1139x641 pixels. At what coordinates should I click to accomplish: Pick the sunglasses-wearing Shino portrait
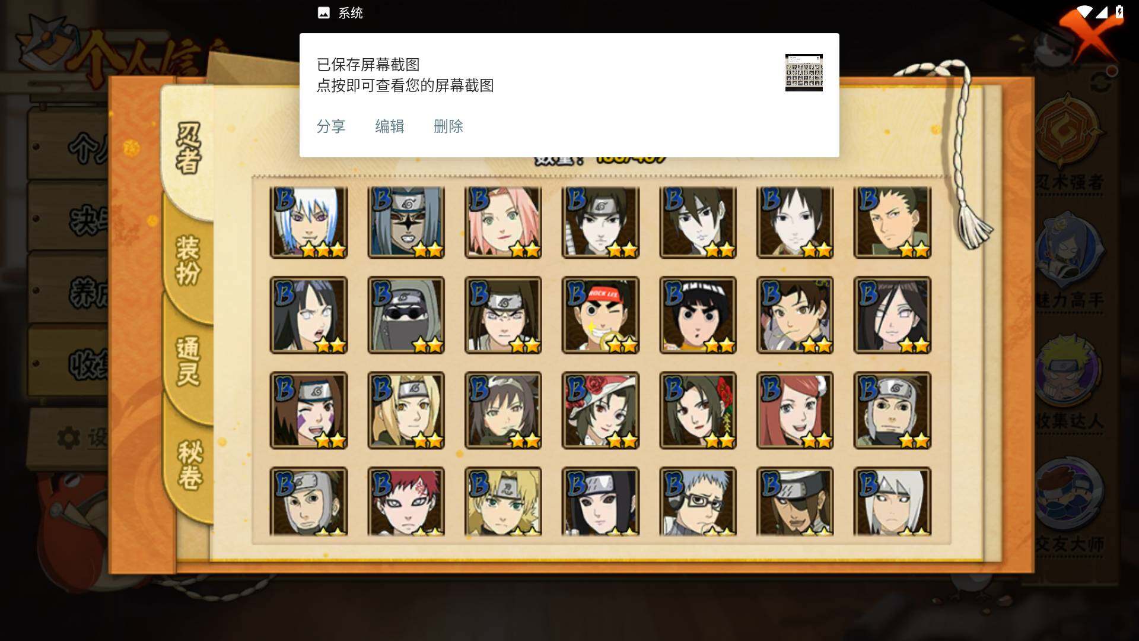406,315
